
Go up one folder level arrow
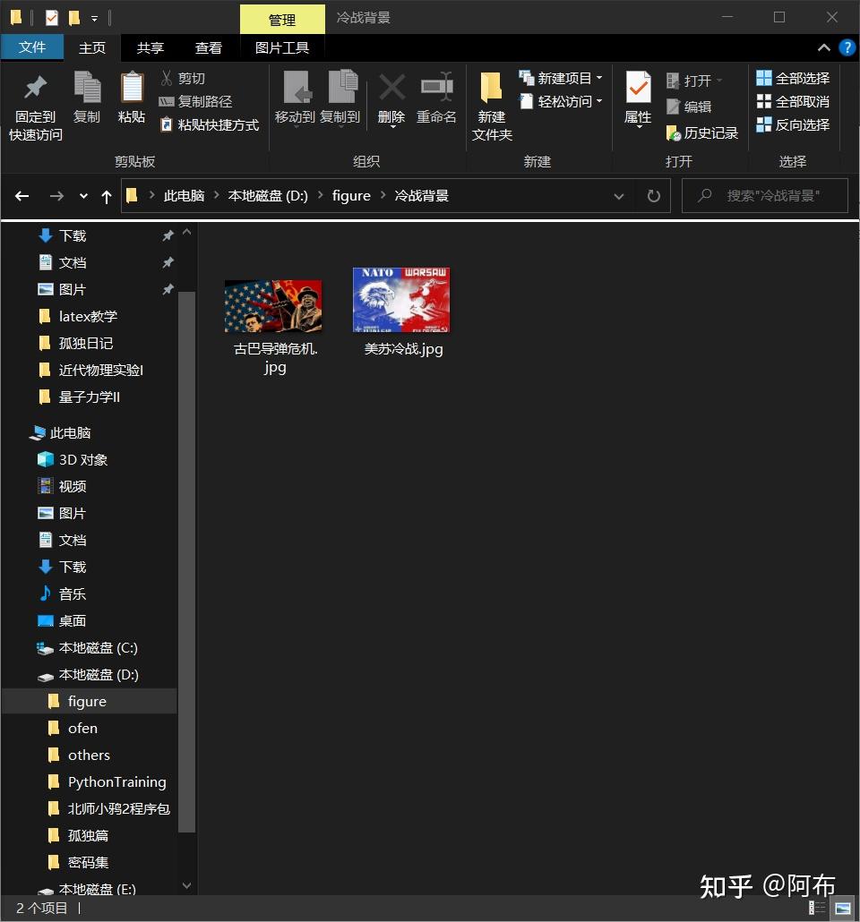coord(107,196)
